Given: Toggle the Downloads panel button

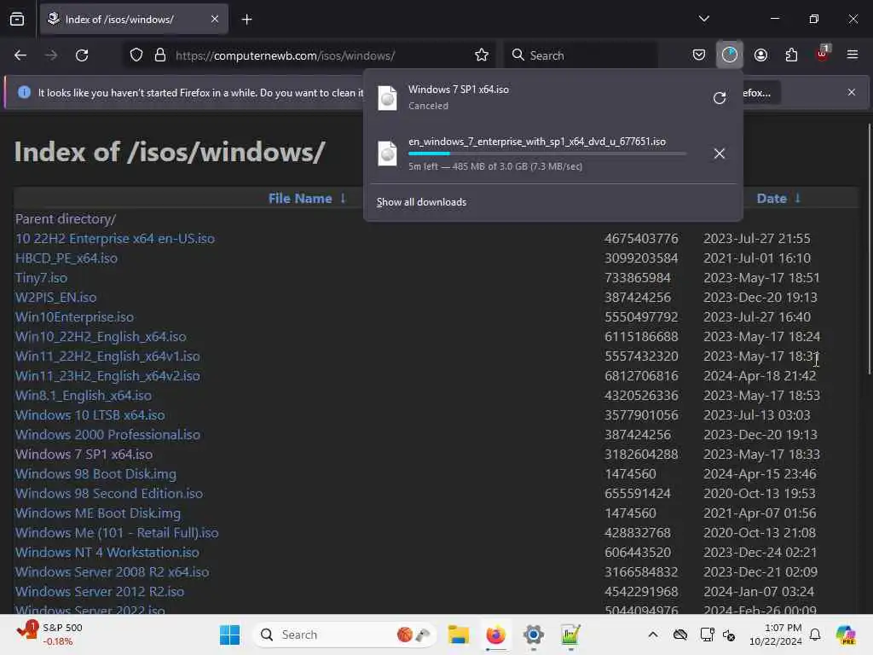Looking at the screenshot, I should coord(730,55).
